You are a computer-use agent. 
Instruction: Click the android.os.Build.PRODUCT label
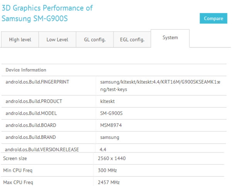tap(34, 101)
